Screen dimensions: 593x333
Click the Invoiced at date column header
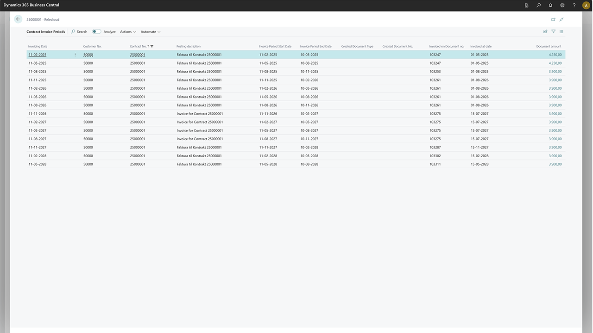481,46
